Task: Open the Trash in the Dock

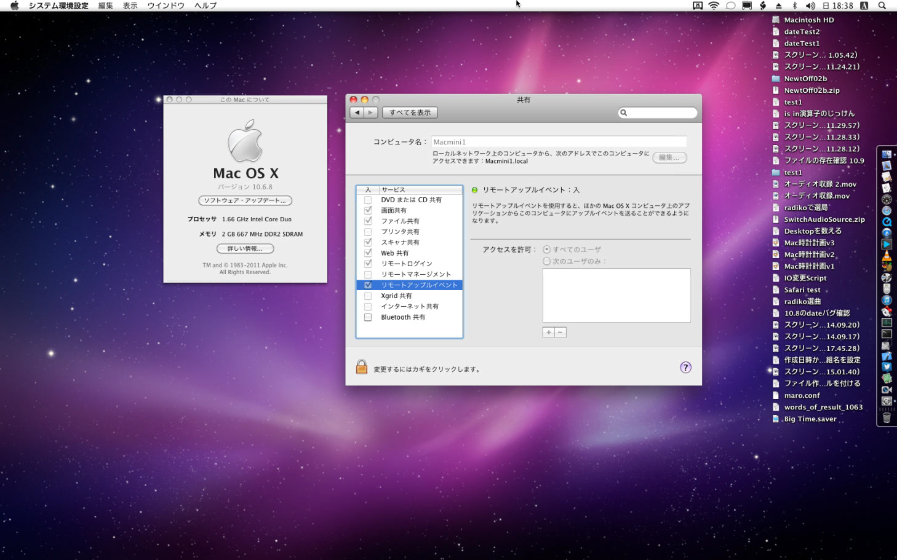Action: tap(887, 417)
